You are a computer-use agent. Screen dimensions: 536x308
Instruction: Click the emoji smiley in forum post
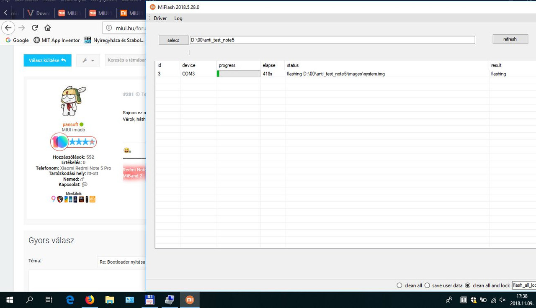click(126, 151)
